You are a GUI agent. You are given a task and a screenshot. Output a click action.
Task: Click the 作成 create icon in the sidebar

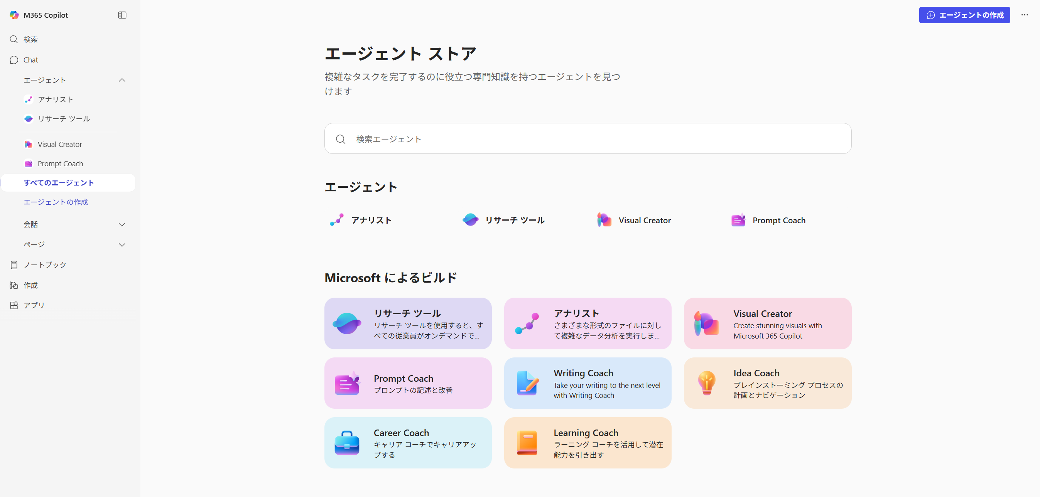point(14,285)
